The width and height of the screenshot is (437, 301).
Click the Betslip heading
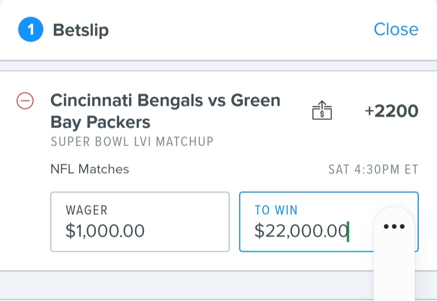click(81, 30)
